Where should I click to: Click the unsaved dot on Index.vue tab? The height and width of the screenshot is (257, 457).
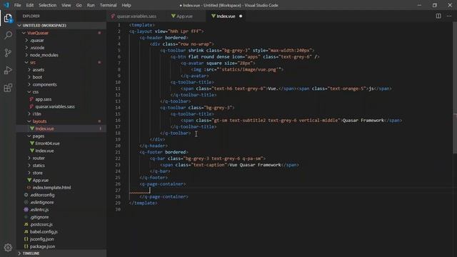tap(241, 16)
